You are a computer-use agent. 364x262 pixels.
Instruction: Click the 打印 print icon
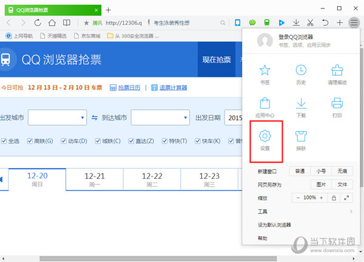coord(337,103)
